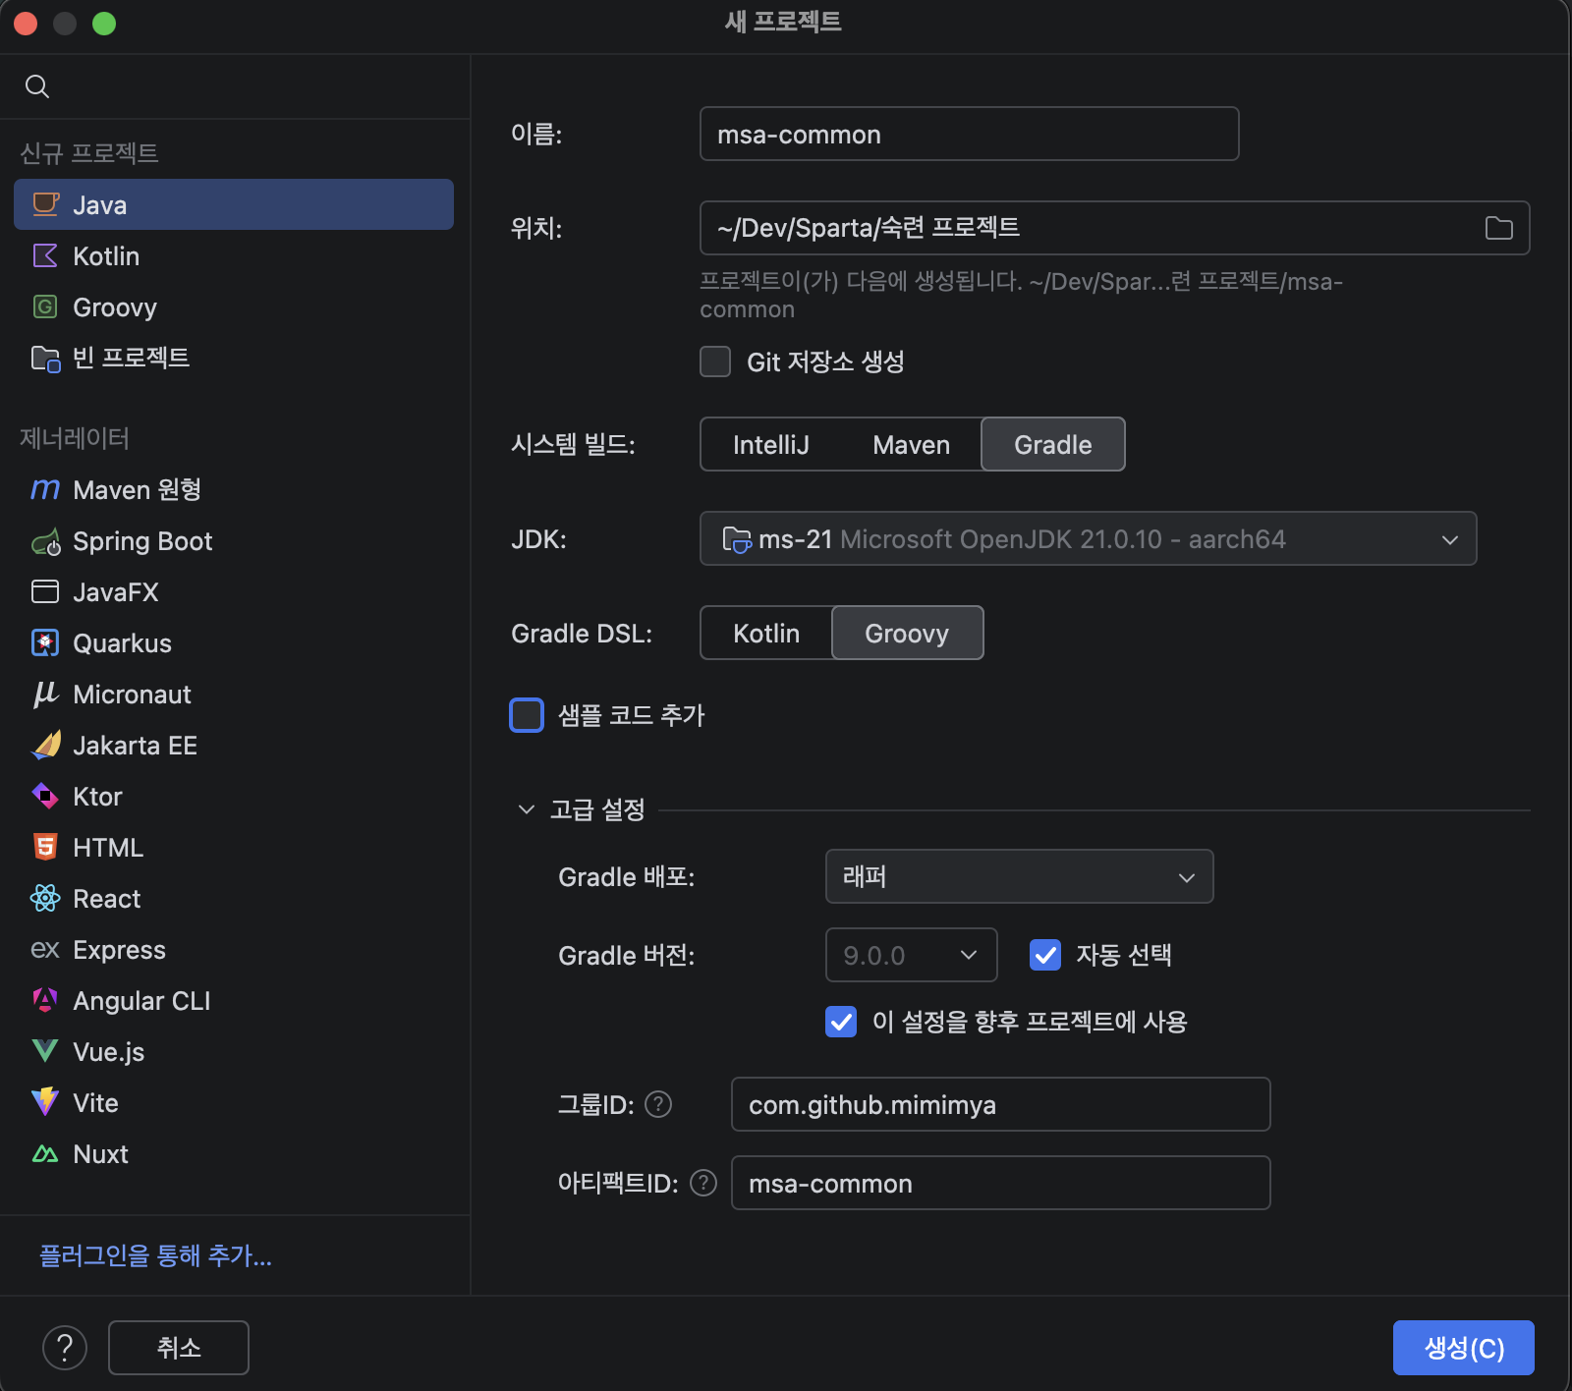1572x1391 pixels.
Task: Click the Micronaut mu icon
Action: [x=45, y=694]
